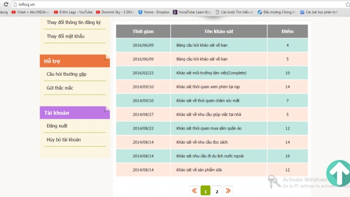The height and width of the screenshot is (197, 350).
Task: Go to previous page with double-left arrow
Action: [194, 191]
